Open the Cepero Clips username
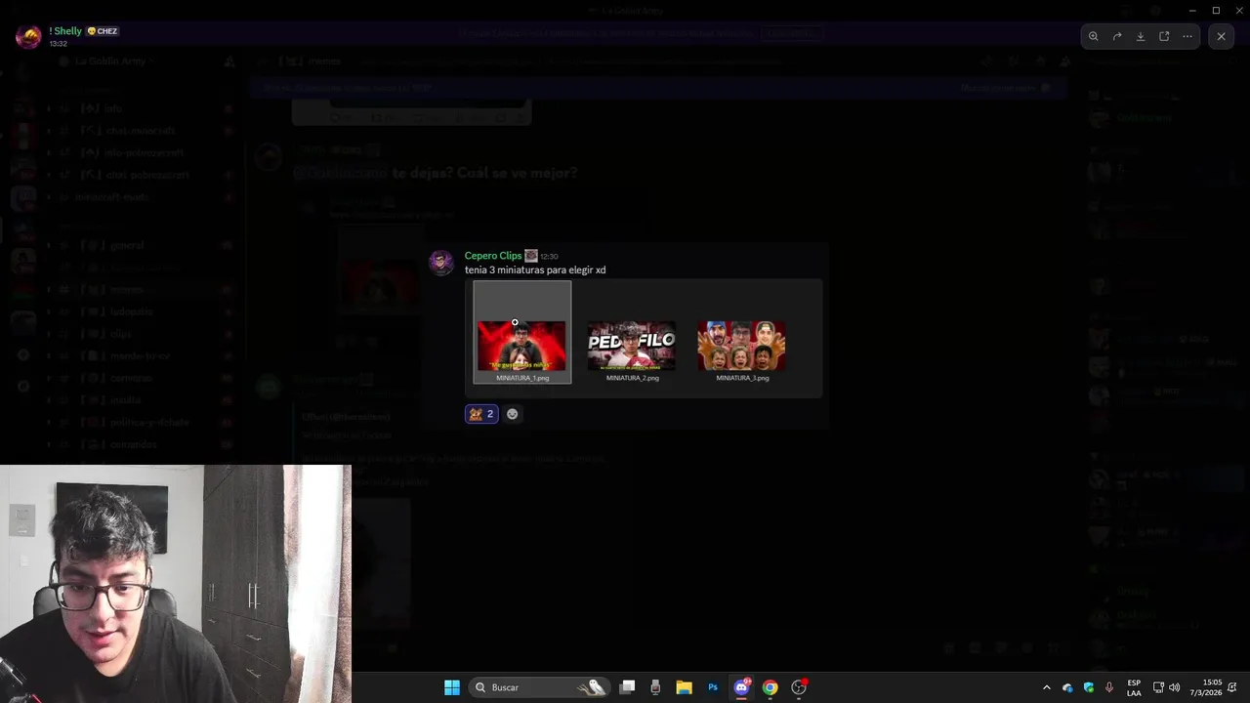 tap(493, 256)
